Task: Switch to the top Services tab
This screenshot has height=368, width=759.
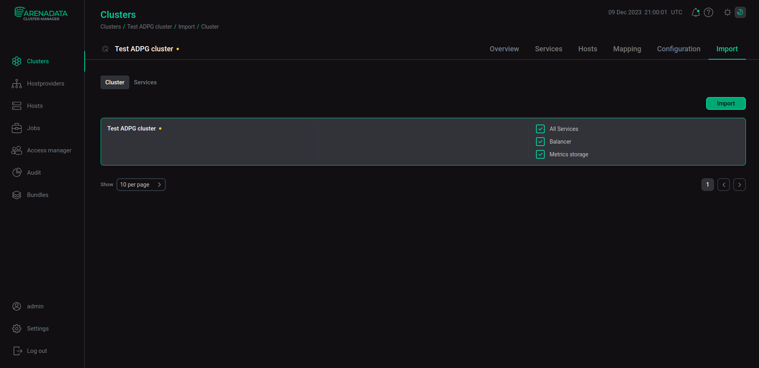Action: (549, 49)
